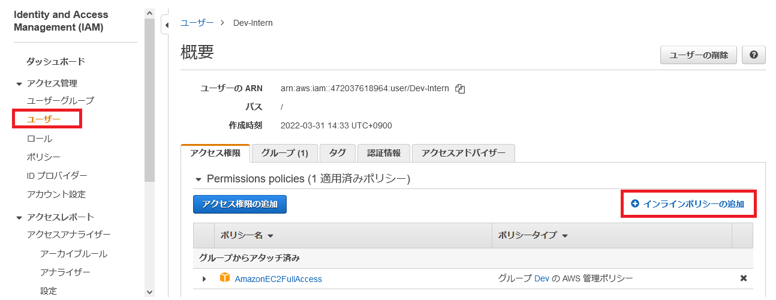Screen dimensions: 776x300
Task: Open the AmazonEC2FullAccess policy link
Action: (278, 279)
